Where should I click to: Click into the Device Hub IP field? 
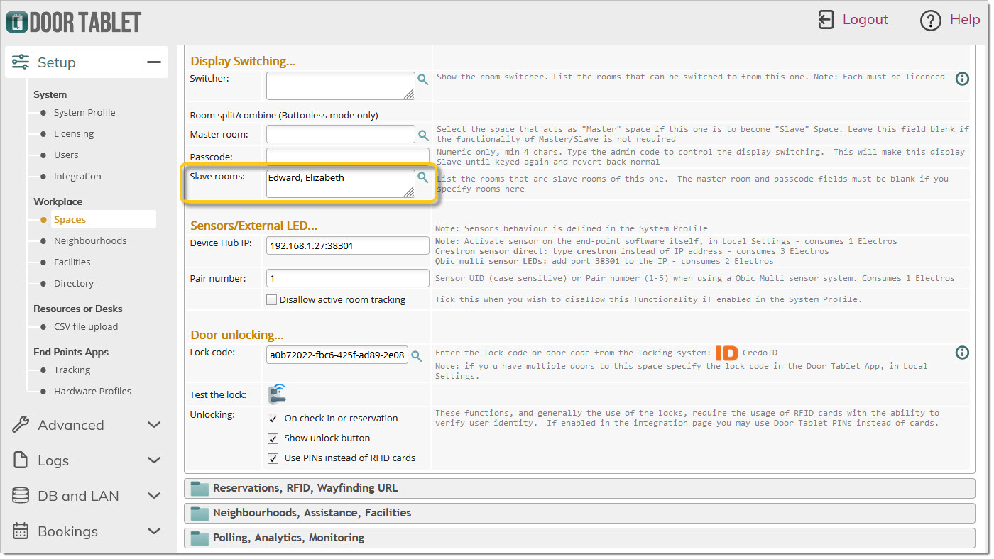click(x=347, y=246)
